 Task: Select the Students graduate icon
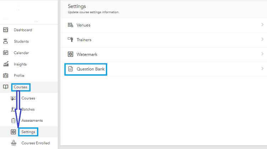point(5,41)
